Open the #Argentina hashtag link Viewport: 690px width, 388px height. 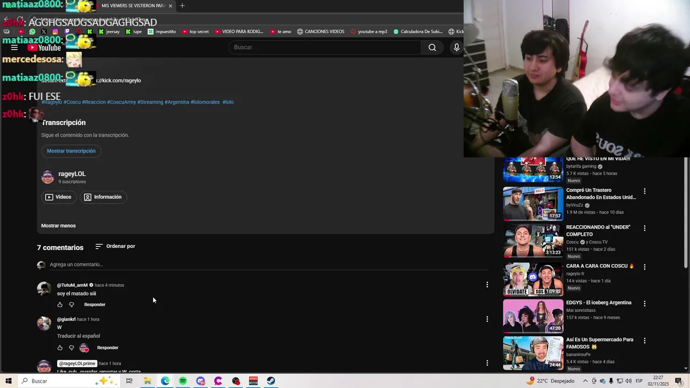point(177,102)
